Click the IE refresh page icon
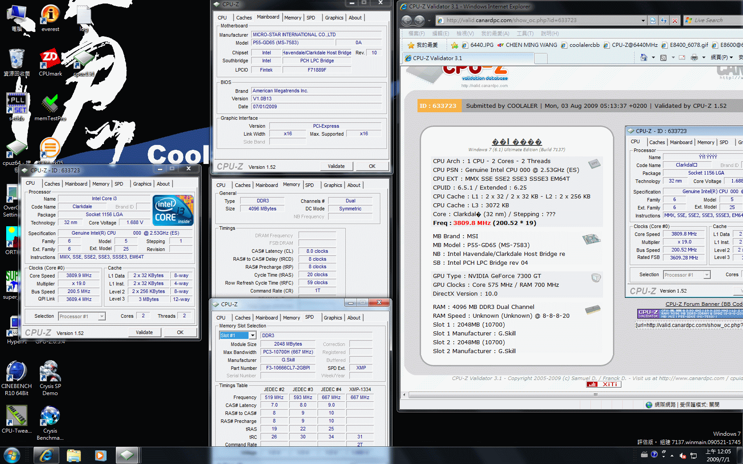 click(x=664, y=20)
